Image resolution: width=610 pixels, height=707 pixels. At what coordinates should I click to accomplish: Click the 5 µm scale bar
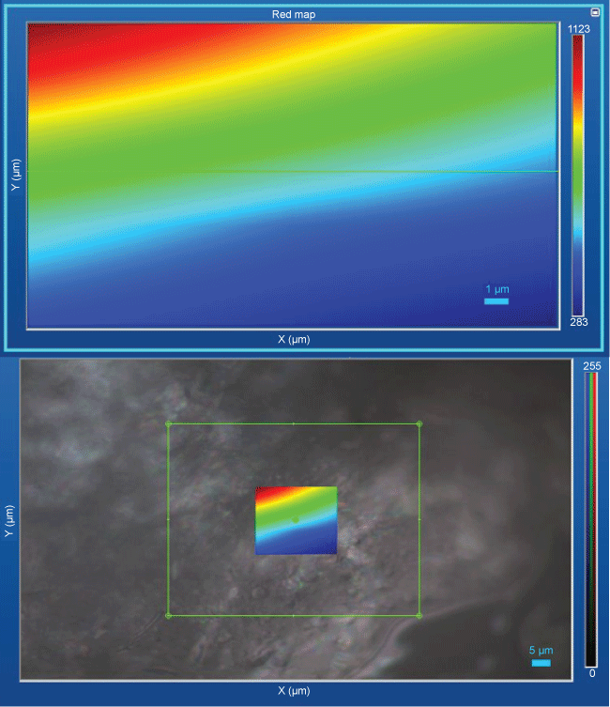pyautogui.click(x=541, y=663)
